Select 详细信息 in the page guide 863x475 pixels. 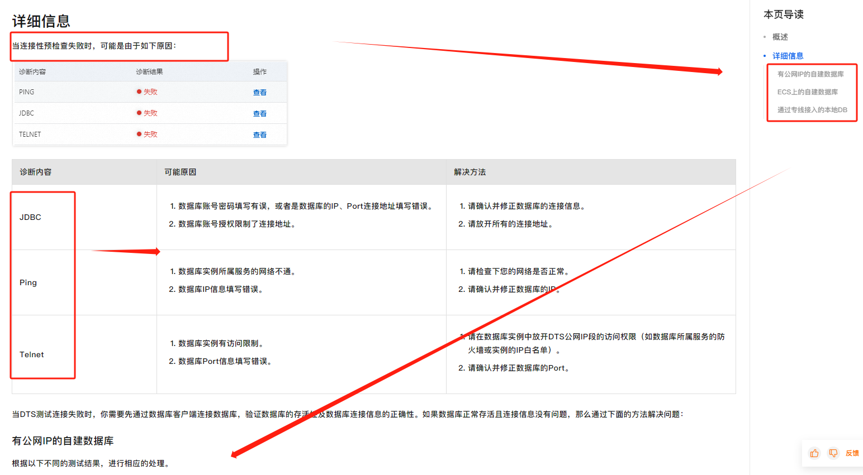pos(788,56)
